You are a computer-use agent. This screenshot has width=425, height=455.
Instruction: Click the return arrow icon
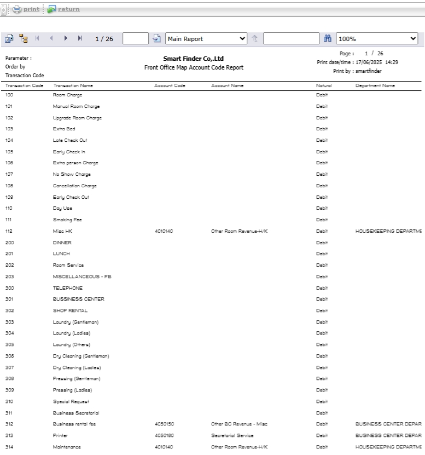[x=52, y=9]
